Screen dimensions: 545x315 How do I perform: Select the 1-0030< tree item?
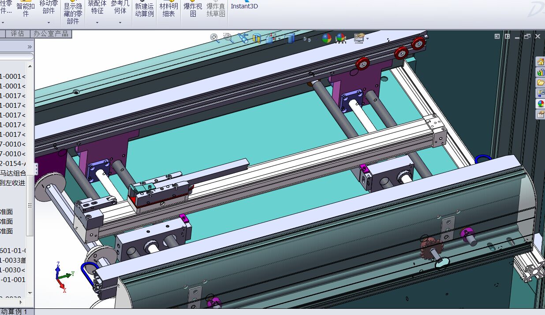(13, 270)
